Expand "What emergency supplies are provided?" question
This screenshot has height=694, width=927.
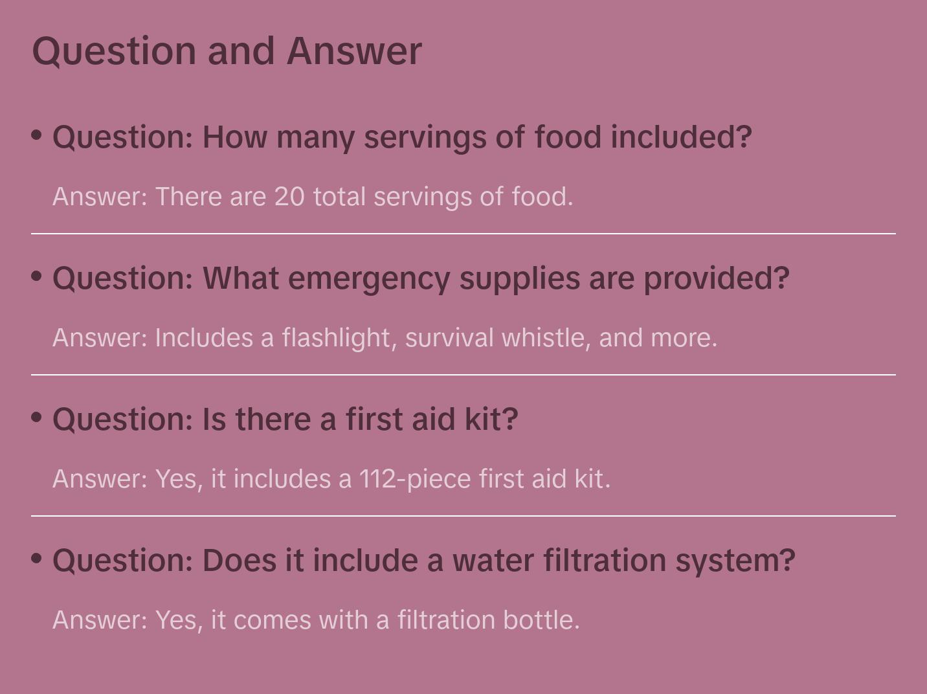tap(421, 278)
